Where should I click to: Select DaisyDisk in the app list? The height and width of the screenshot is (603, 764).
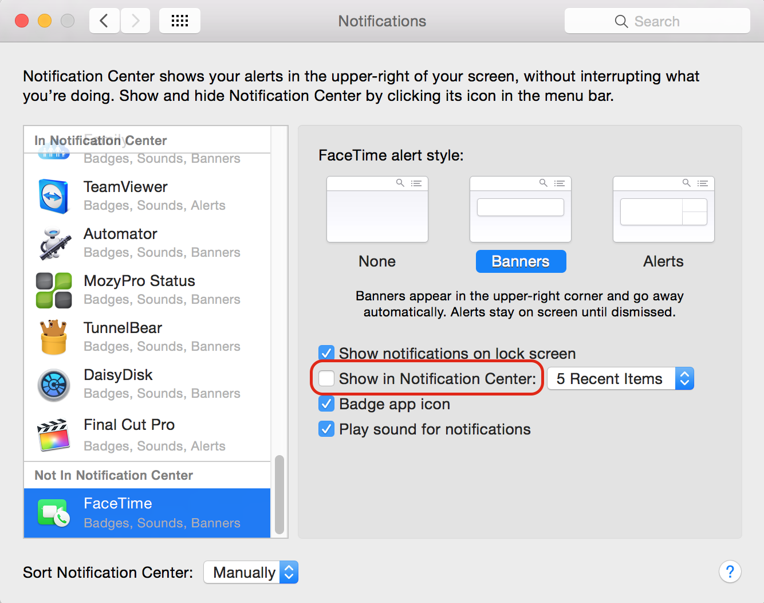(147, 384)
